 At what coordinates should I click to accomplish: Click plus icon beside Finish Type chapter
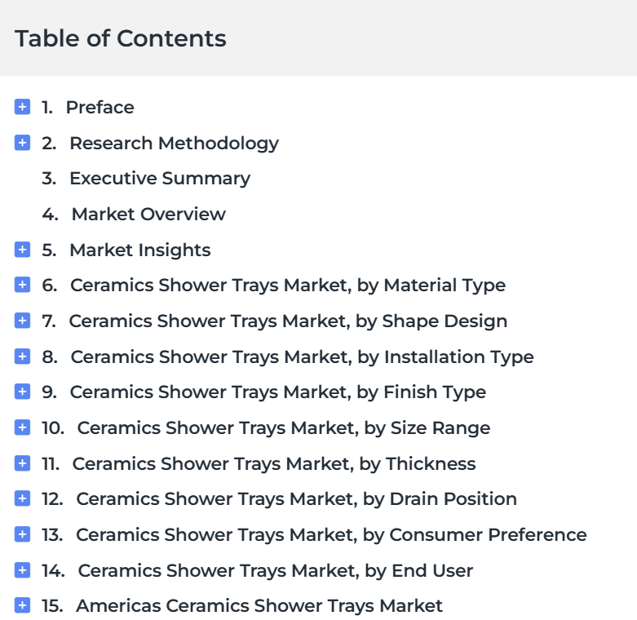(x=22, y=392)
